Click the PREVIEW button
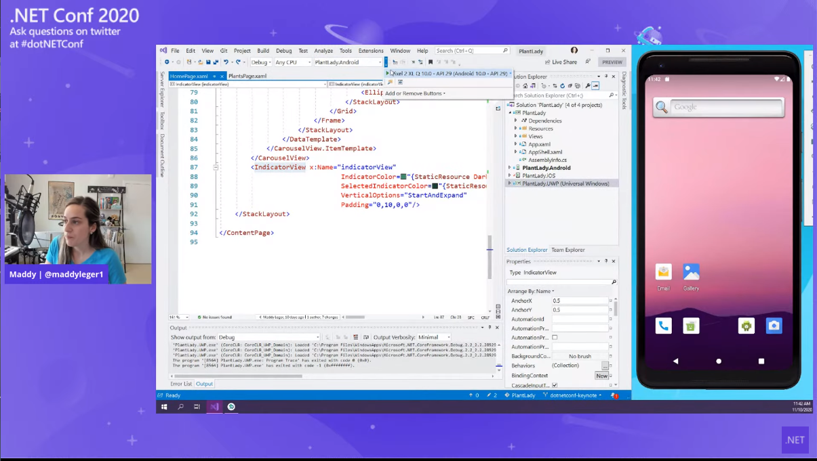 pos(611,62)
